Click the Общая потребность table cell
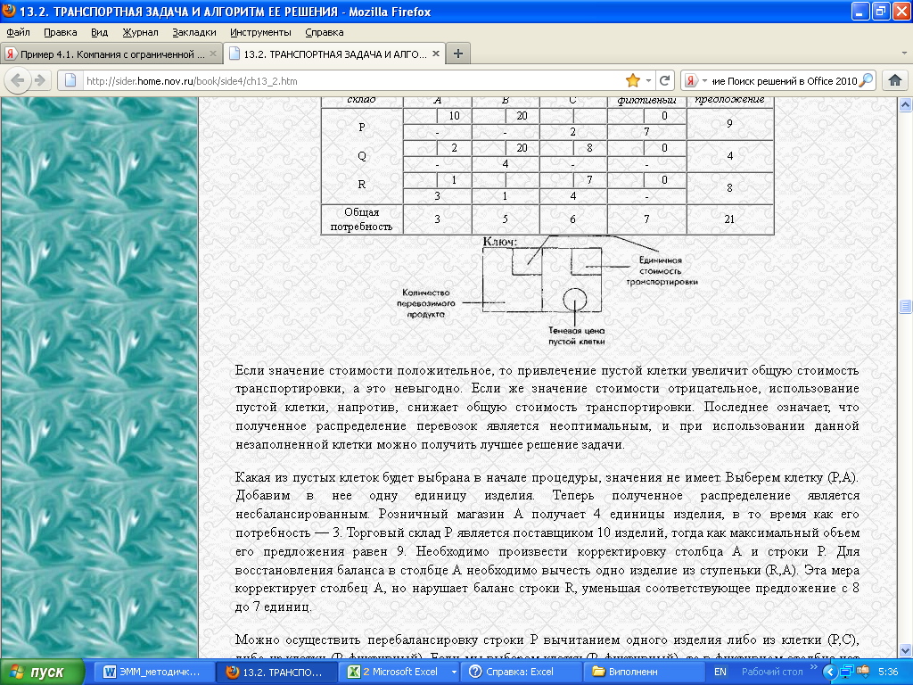The image size is (913, 685). [x=362, y=219]
